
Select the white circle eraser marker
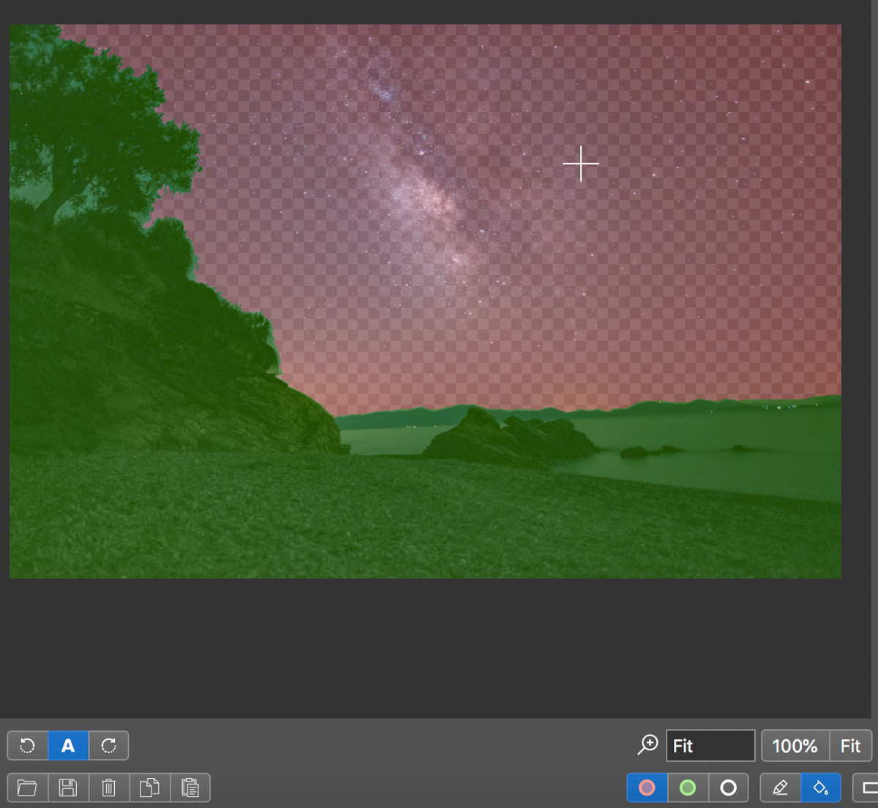point(728,788)
